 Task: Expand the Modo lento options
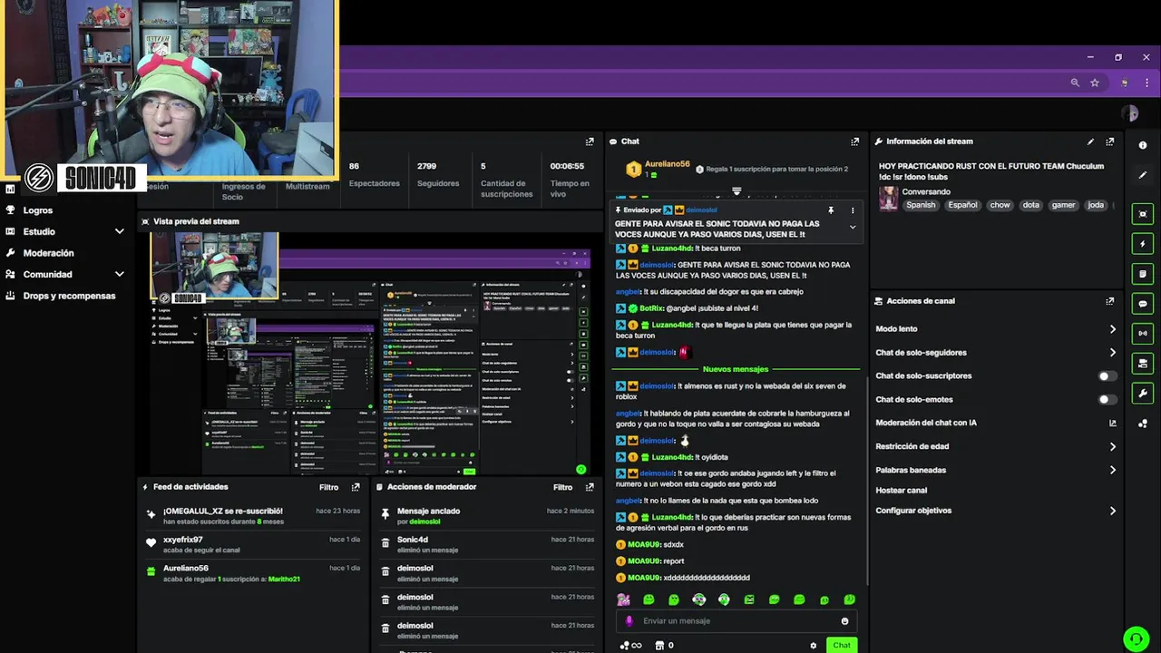(1113, 329)
